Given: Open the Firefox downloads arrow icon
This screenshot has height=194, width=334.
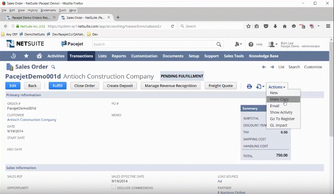Looking at the screenshot, I should coord(275,26).
